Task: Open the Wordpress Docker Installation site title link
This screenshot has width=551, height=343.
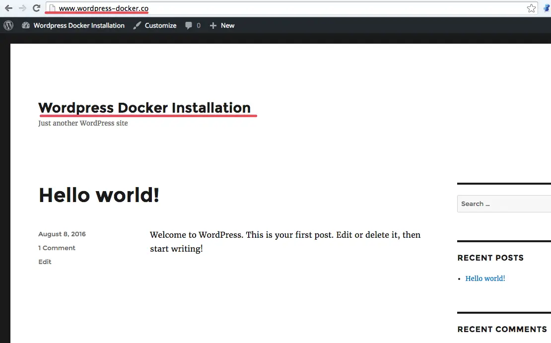Action: click(144, 108)
